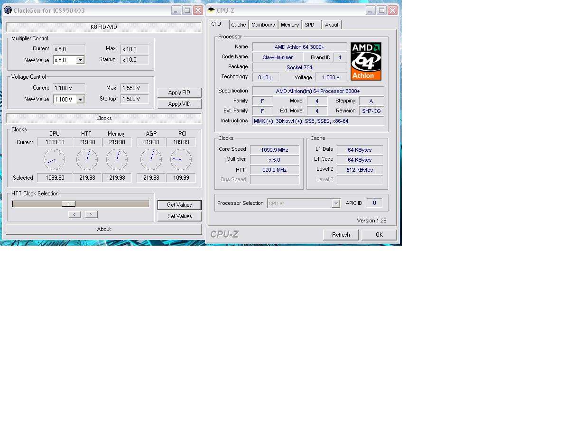575x424 pixels.
Task: Click the Selected CPU clock field 1099.90
Action: (55, 178)
